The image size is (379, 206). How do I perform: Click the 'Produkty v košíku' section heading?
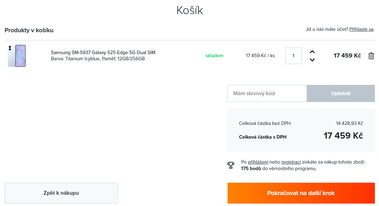pyautogui.click(x=29, y=30)
